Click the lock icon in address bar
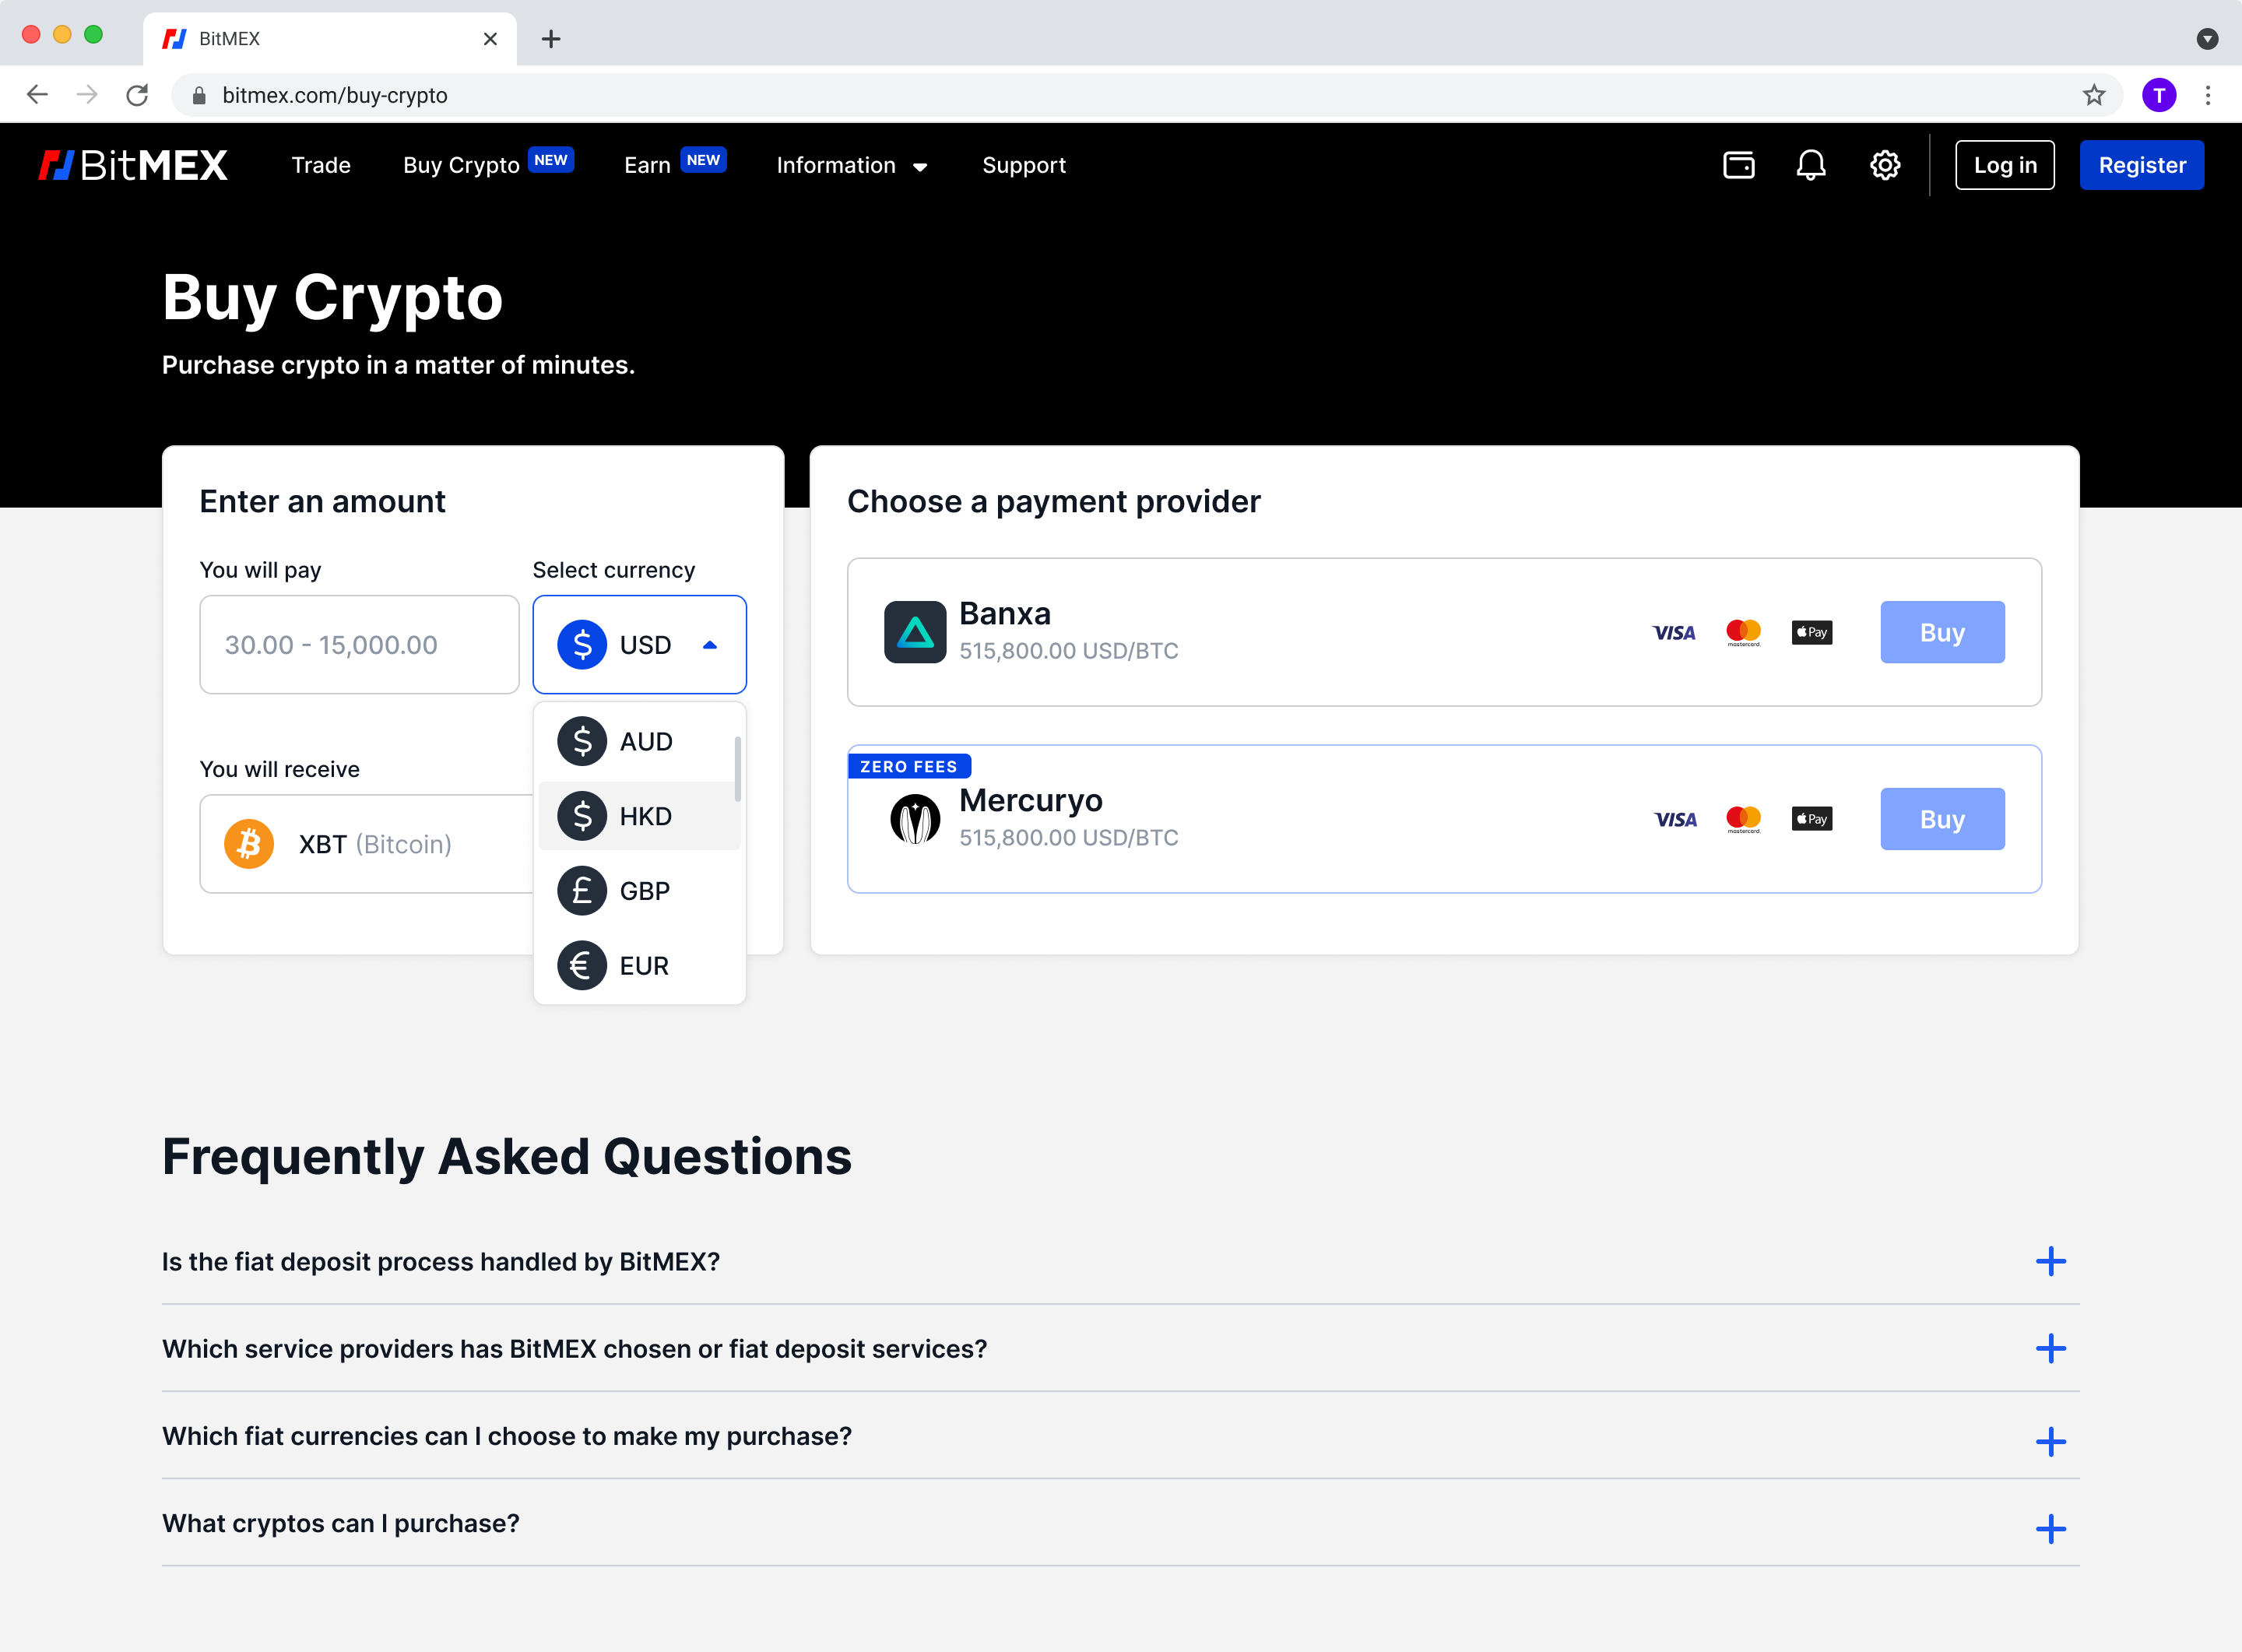The height and width of the screenshot is (1652, 2242). pos(199,95)
